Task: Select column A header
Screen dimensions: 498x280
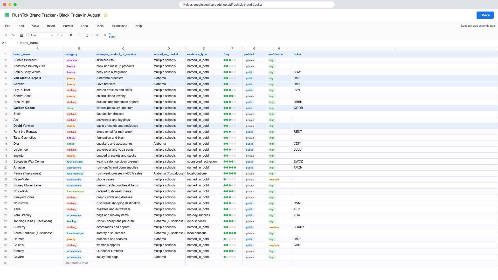Action: click(x=38, y=48)
